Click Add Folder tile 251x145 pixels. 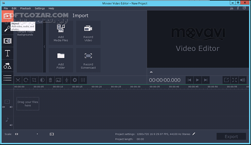point(61,60)
